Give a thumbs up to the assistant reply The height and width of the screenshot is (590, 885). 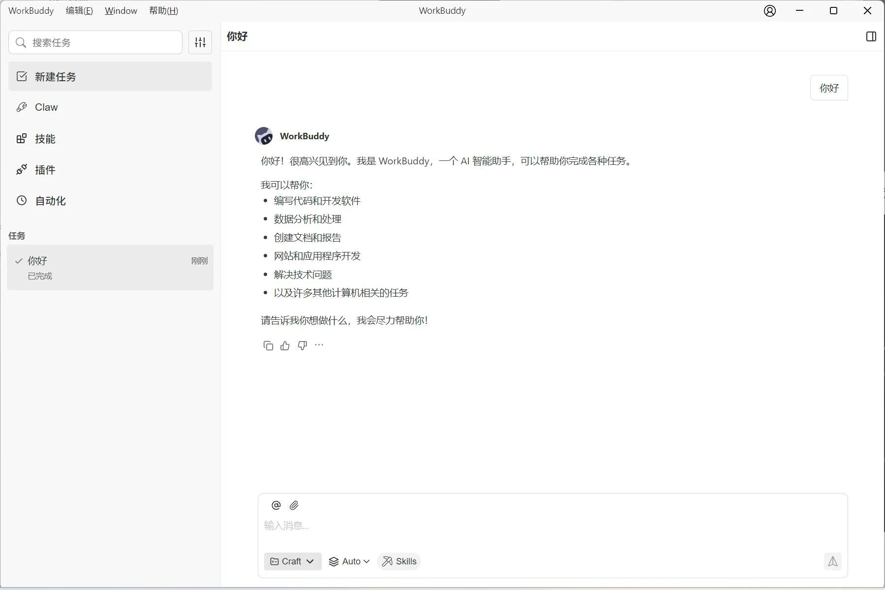pos(285,345)
